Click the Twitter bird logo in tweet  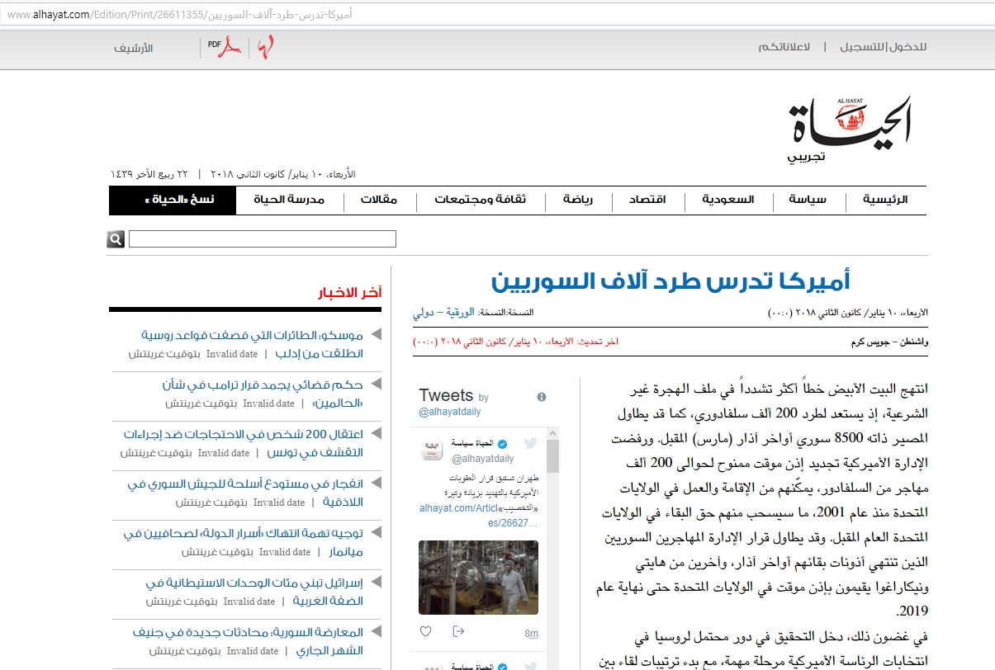530,444
